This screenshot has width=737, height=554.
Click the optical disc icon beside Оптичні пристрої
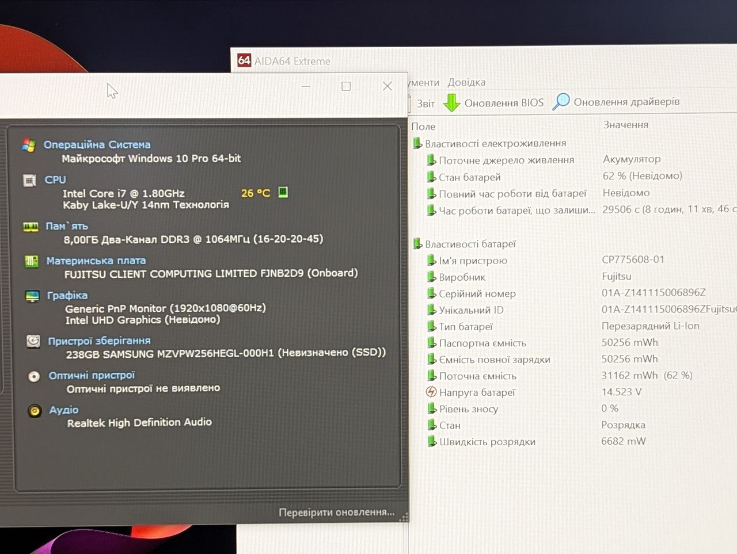(34, 376)
